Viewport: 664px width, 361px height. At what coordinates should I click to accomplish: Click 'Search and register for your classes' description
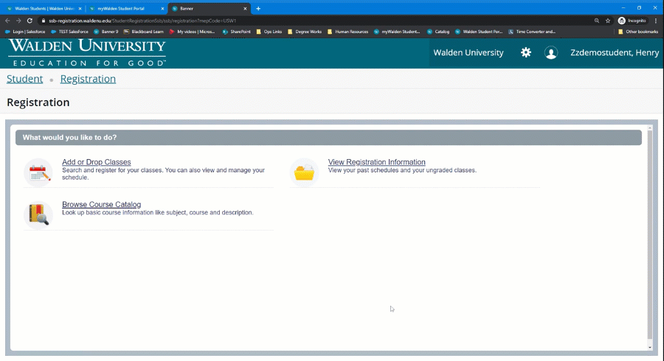pos(164,174)
